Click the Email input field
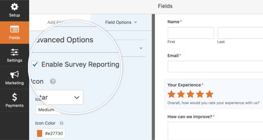Viewport: 263px width, 140px height. [x=215, y=66]
